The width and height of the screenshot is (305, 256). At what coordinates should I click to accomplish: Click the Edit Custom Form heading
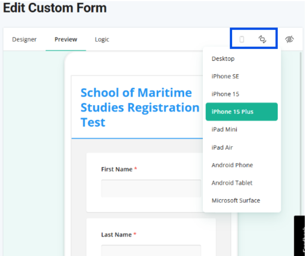[55, 8]
